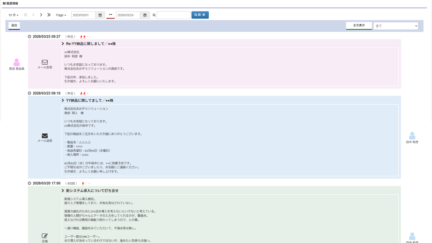Click 田中 和彦's avatar beside the sent mail
This screenshot has width=432, height=243.
pos(412,136)
